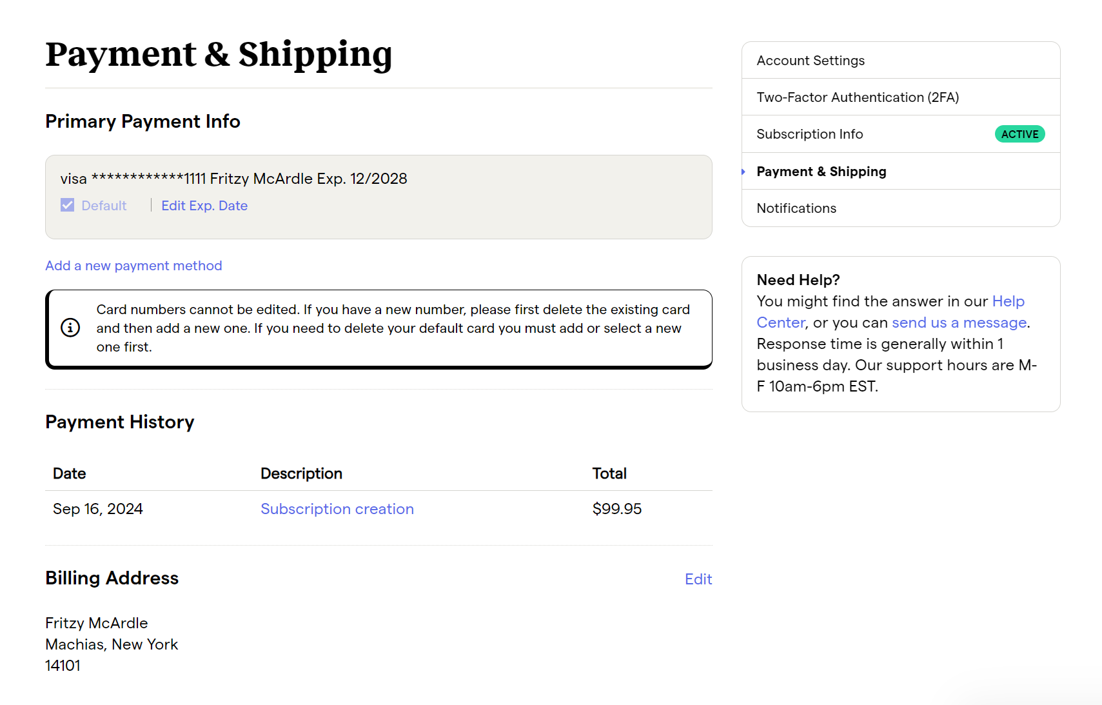The width and height of the screenshot is (1102, 705).
Task: Click the Default label text
Action: (104, 206)
